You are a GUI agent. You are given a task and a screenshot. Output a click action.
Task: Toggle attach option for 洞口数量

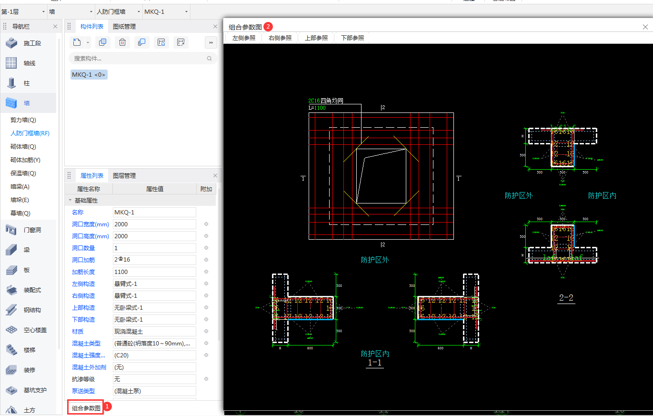coord(206,248)
